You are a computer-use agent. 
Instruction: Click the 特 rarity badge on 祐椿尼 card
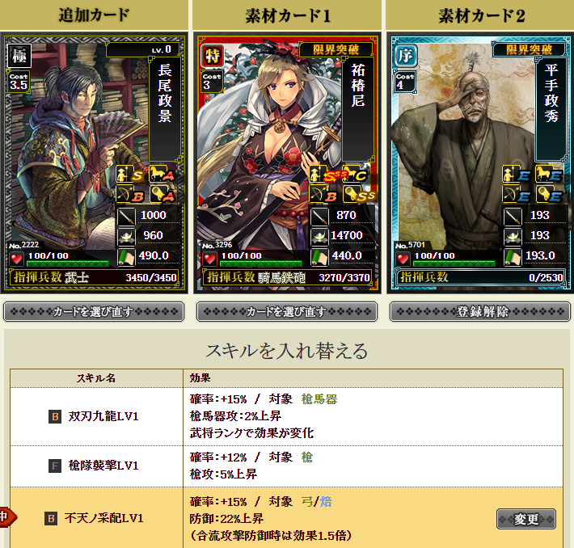[213, 56]
